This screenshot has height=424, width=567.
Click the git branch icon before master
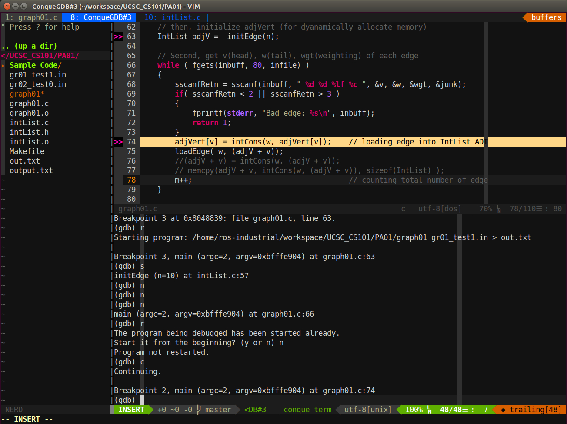click(x=199, y=410)
